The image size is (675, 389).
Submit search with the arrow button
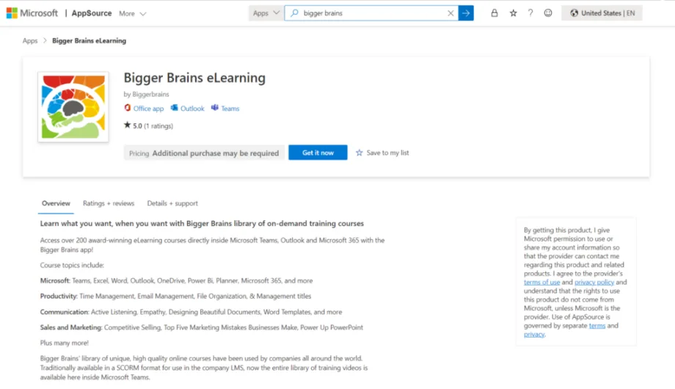466,13
